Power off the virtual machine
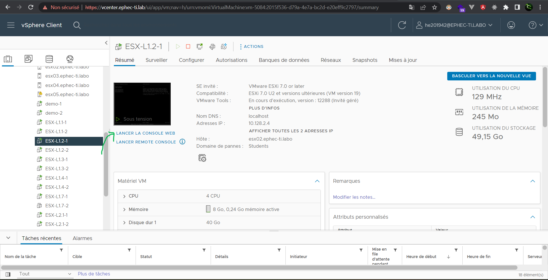Screen dimensions: 548x280 pos(188,46)
